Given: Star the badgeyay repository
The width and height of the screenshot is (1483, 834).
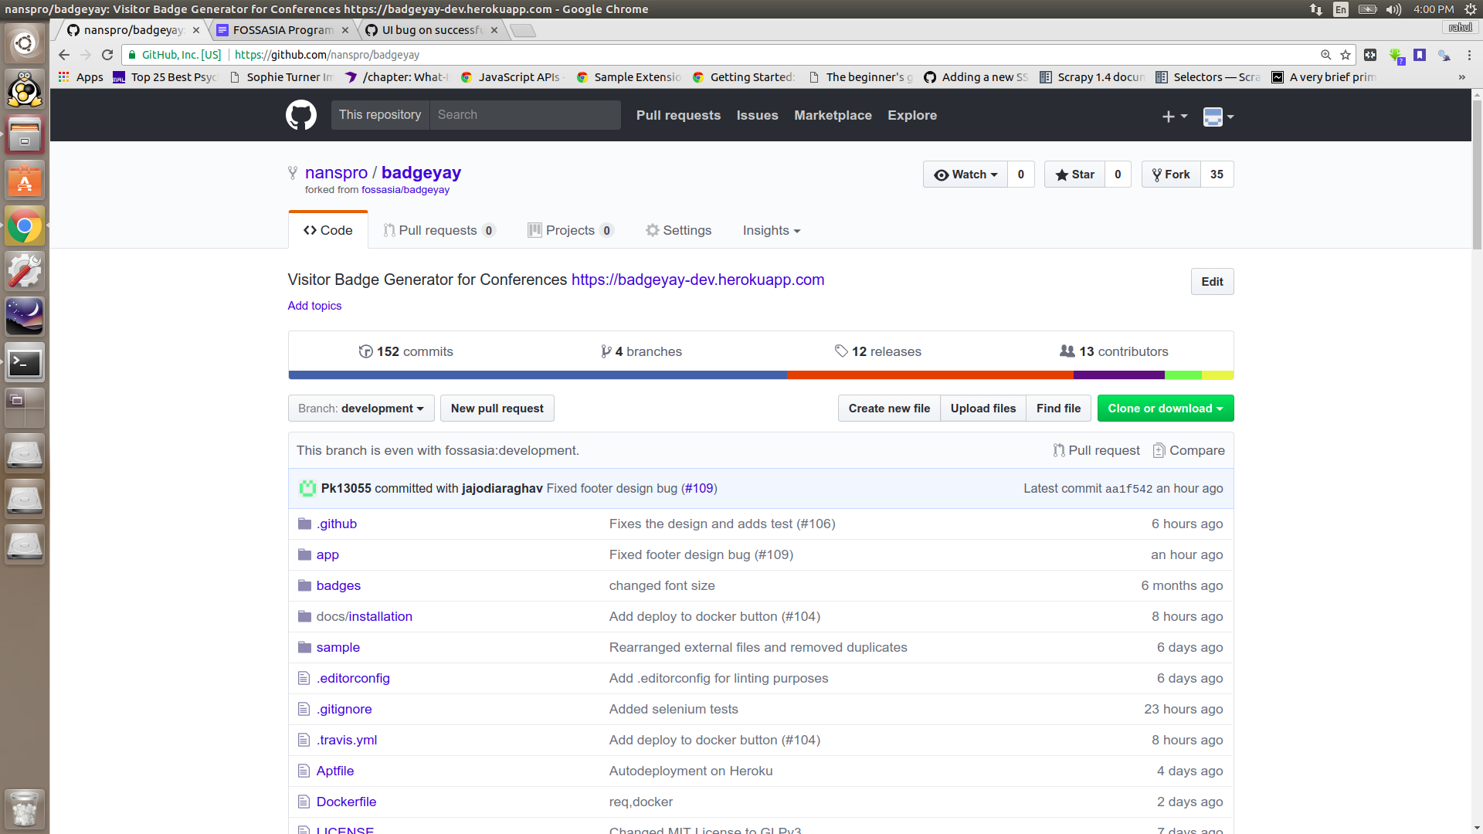Looking at the screenshot, I should (x=1074, y=175).
